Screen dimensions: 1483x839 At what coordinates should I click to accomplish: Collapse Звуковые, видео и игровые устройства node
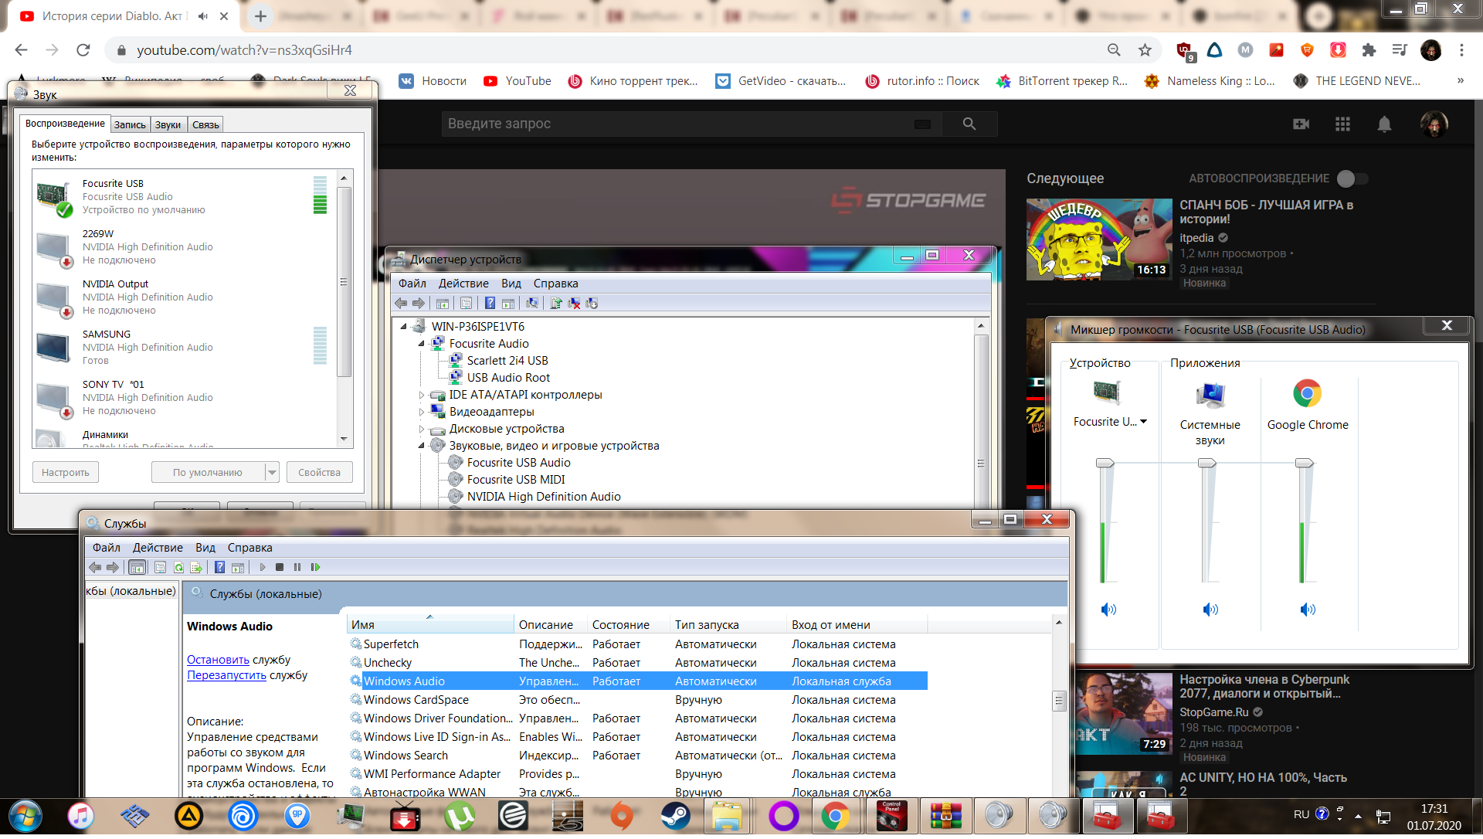[422, 446]
